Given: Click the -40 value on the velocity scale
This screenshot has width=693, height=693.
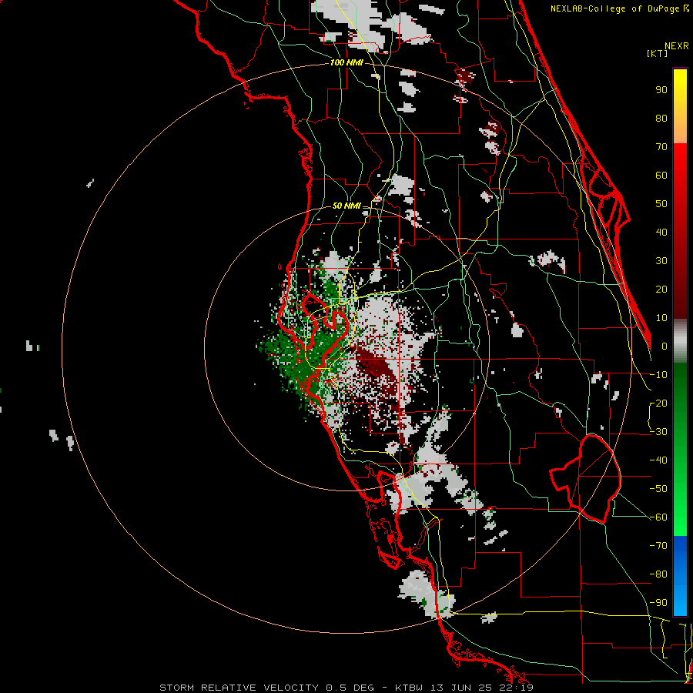Looking at the screenshot, I should pyautogui.click(x=658, y=460).
